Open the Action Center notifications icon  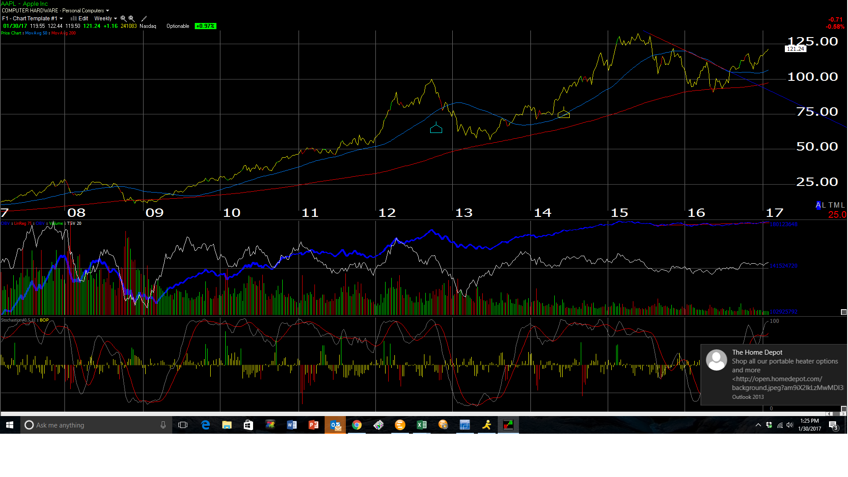[x=833, y=425]
